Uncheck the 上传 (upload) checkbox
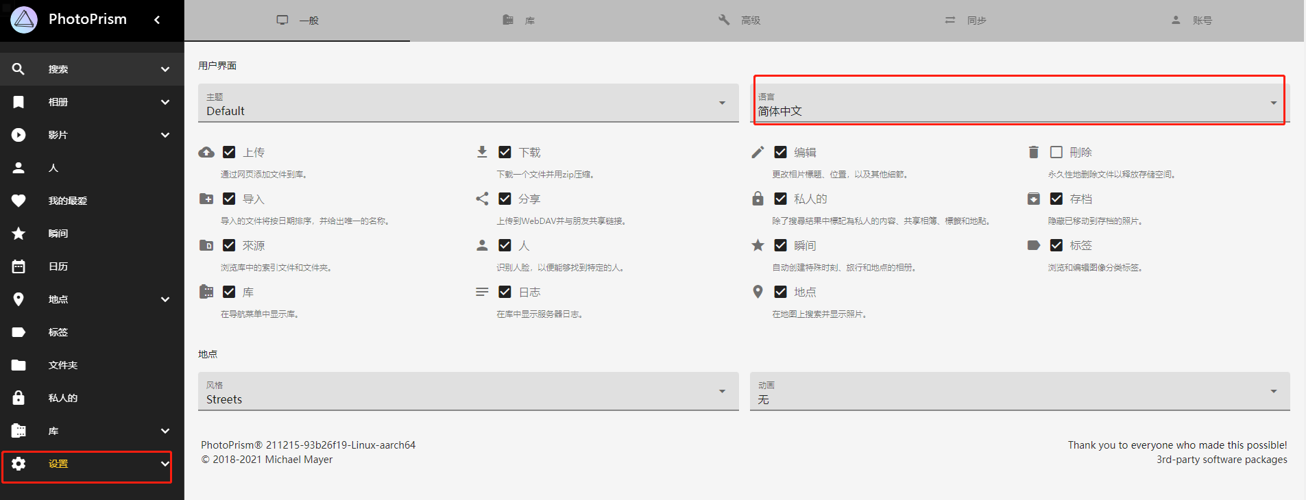This screenshot has width=1306, height=500. 229,152
